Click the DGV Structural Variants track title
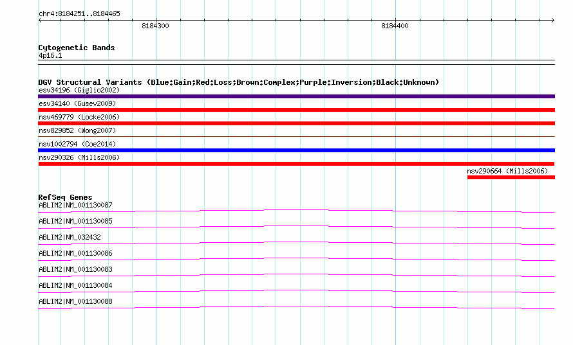 click(x=239, y=82)
